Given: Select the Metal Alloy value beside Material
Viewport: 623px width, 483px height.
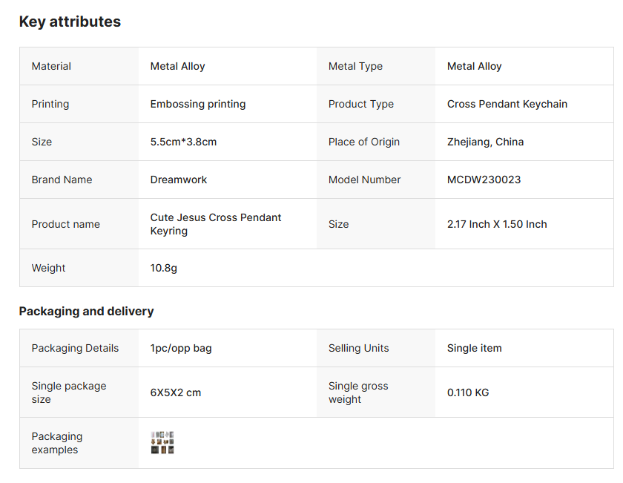Looking at the screenshot, I should click(x=177, y=66).
